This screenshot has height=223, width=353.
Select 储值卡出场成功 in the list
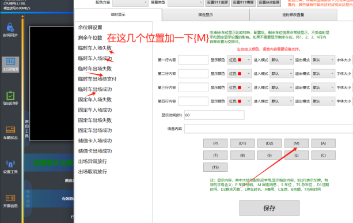pos(95,151)
